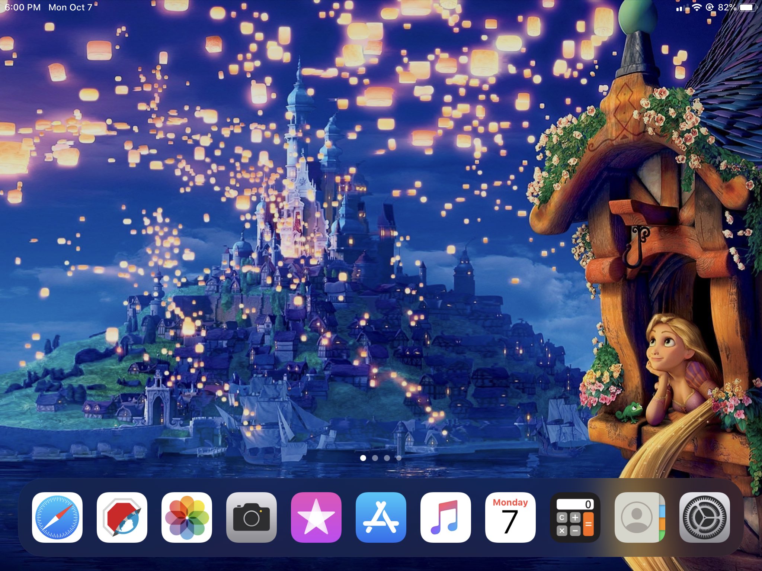Tap the Wi-Fi status icon
Viewport: 762px width, 571px height.
click(697, 7)
